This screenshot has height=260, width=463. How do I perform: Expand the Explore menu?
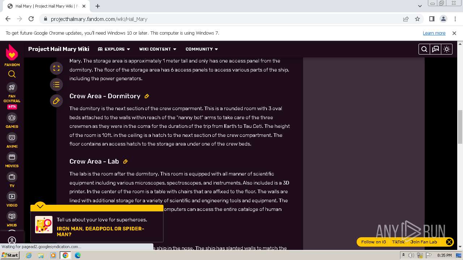[114, 49]
